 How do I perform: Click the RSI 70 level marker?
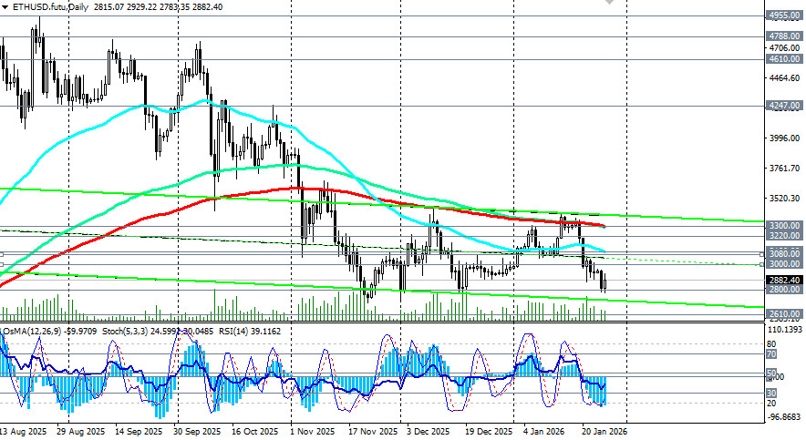pyautogui.click(x=770, y=353)
